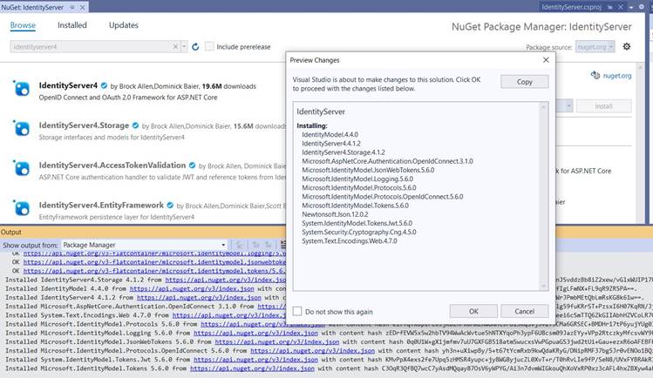Click the package list vertical scrollbar

[x=640, y=143]
